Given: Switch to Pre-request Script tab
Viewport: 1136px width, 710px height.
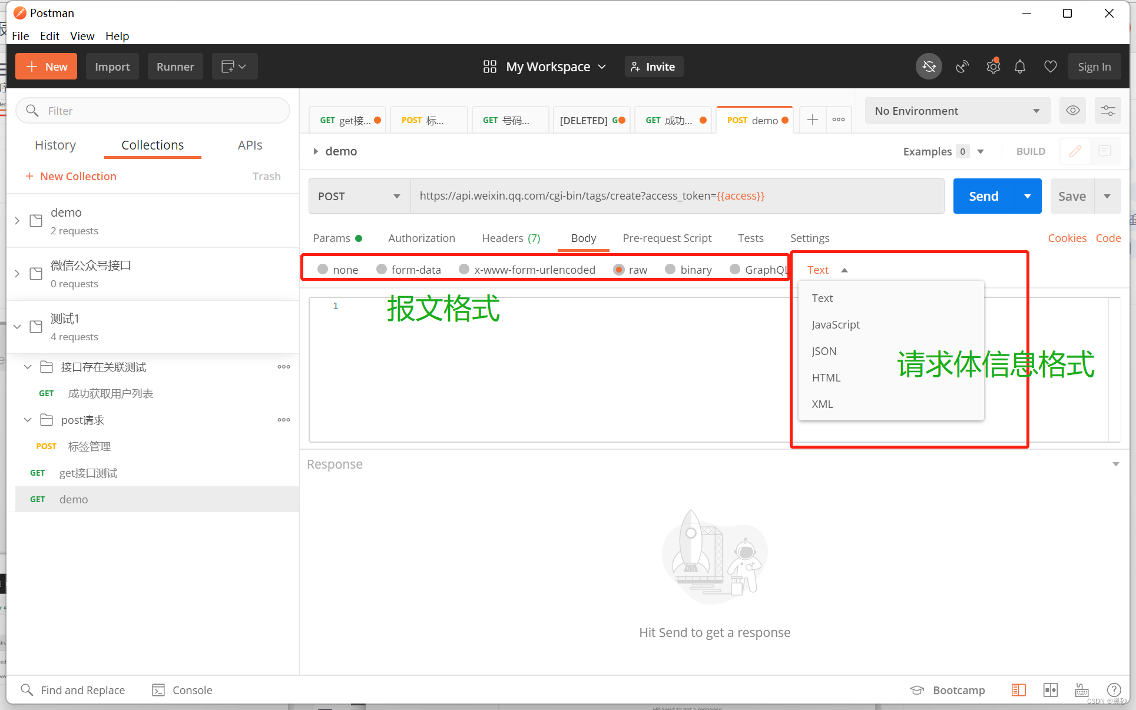Looking at the screenshot, I should pyautogui.click(x=667, y=237).
